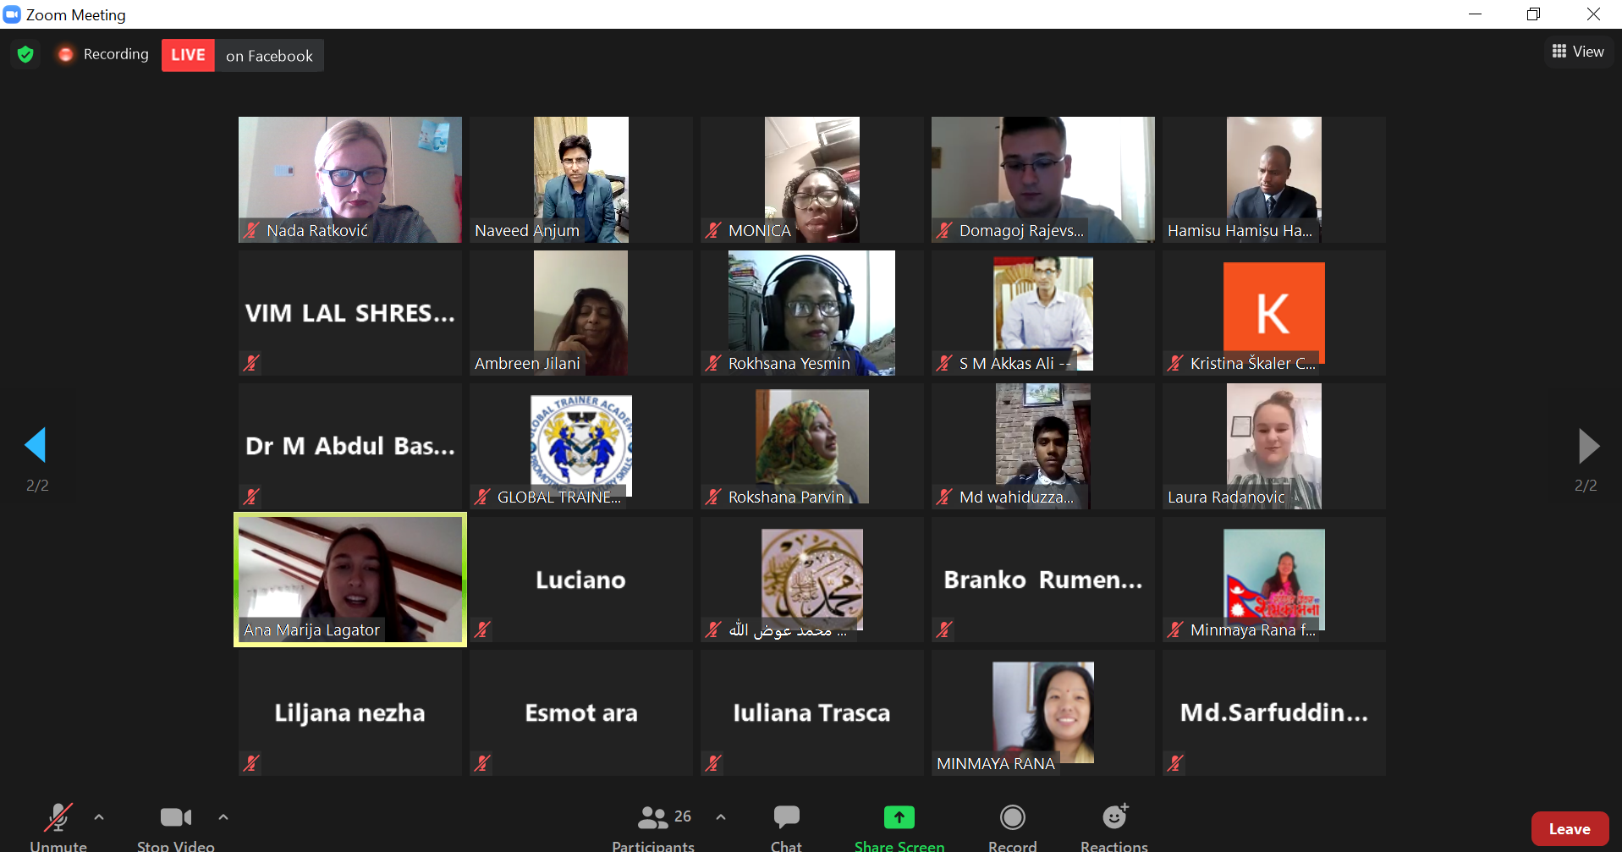1622x852 pixels.
Task: Go to next page with right arrow
Action: [1588, 446]
